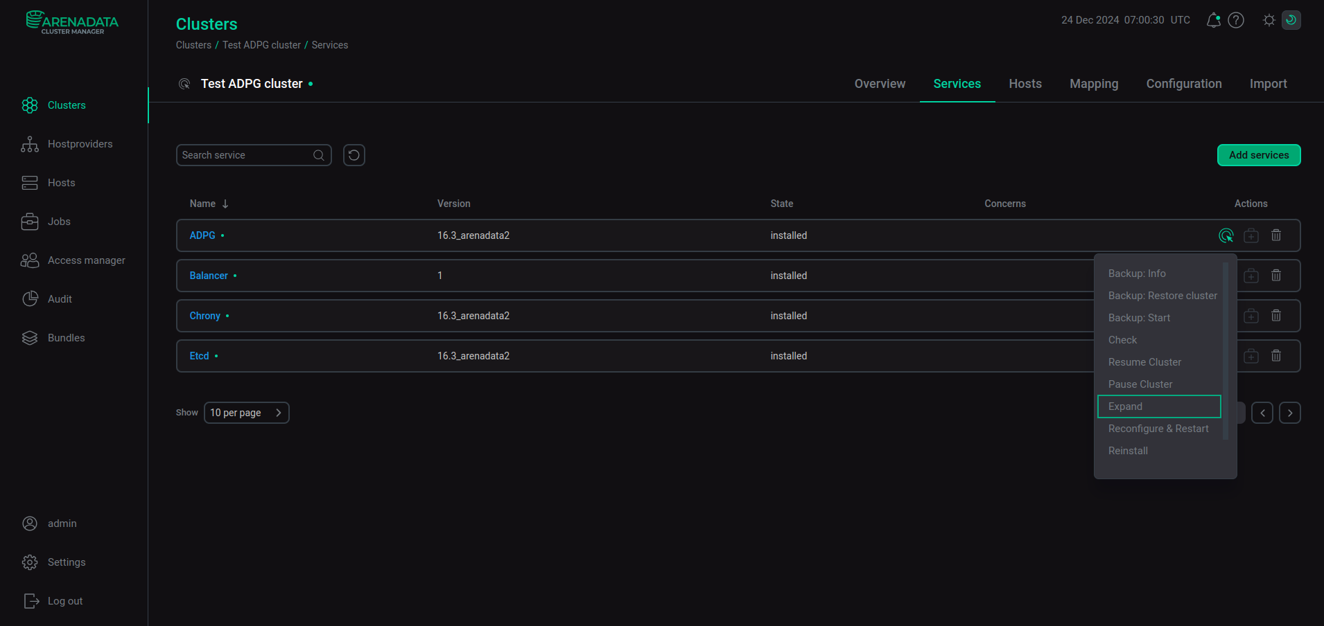
Task: Open the Import tab
Action: pyautogui.click(x=1269, y=84)
